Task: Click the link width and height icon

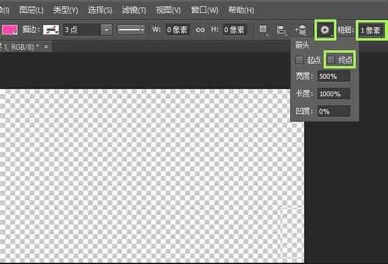Action: point(200,30)
